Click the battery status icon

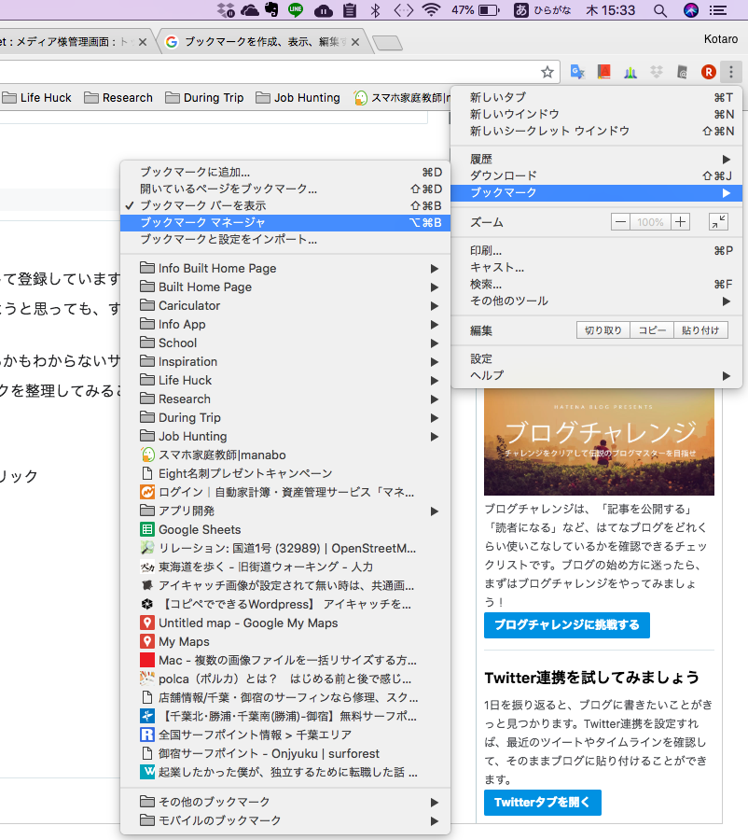click(489, 10)
